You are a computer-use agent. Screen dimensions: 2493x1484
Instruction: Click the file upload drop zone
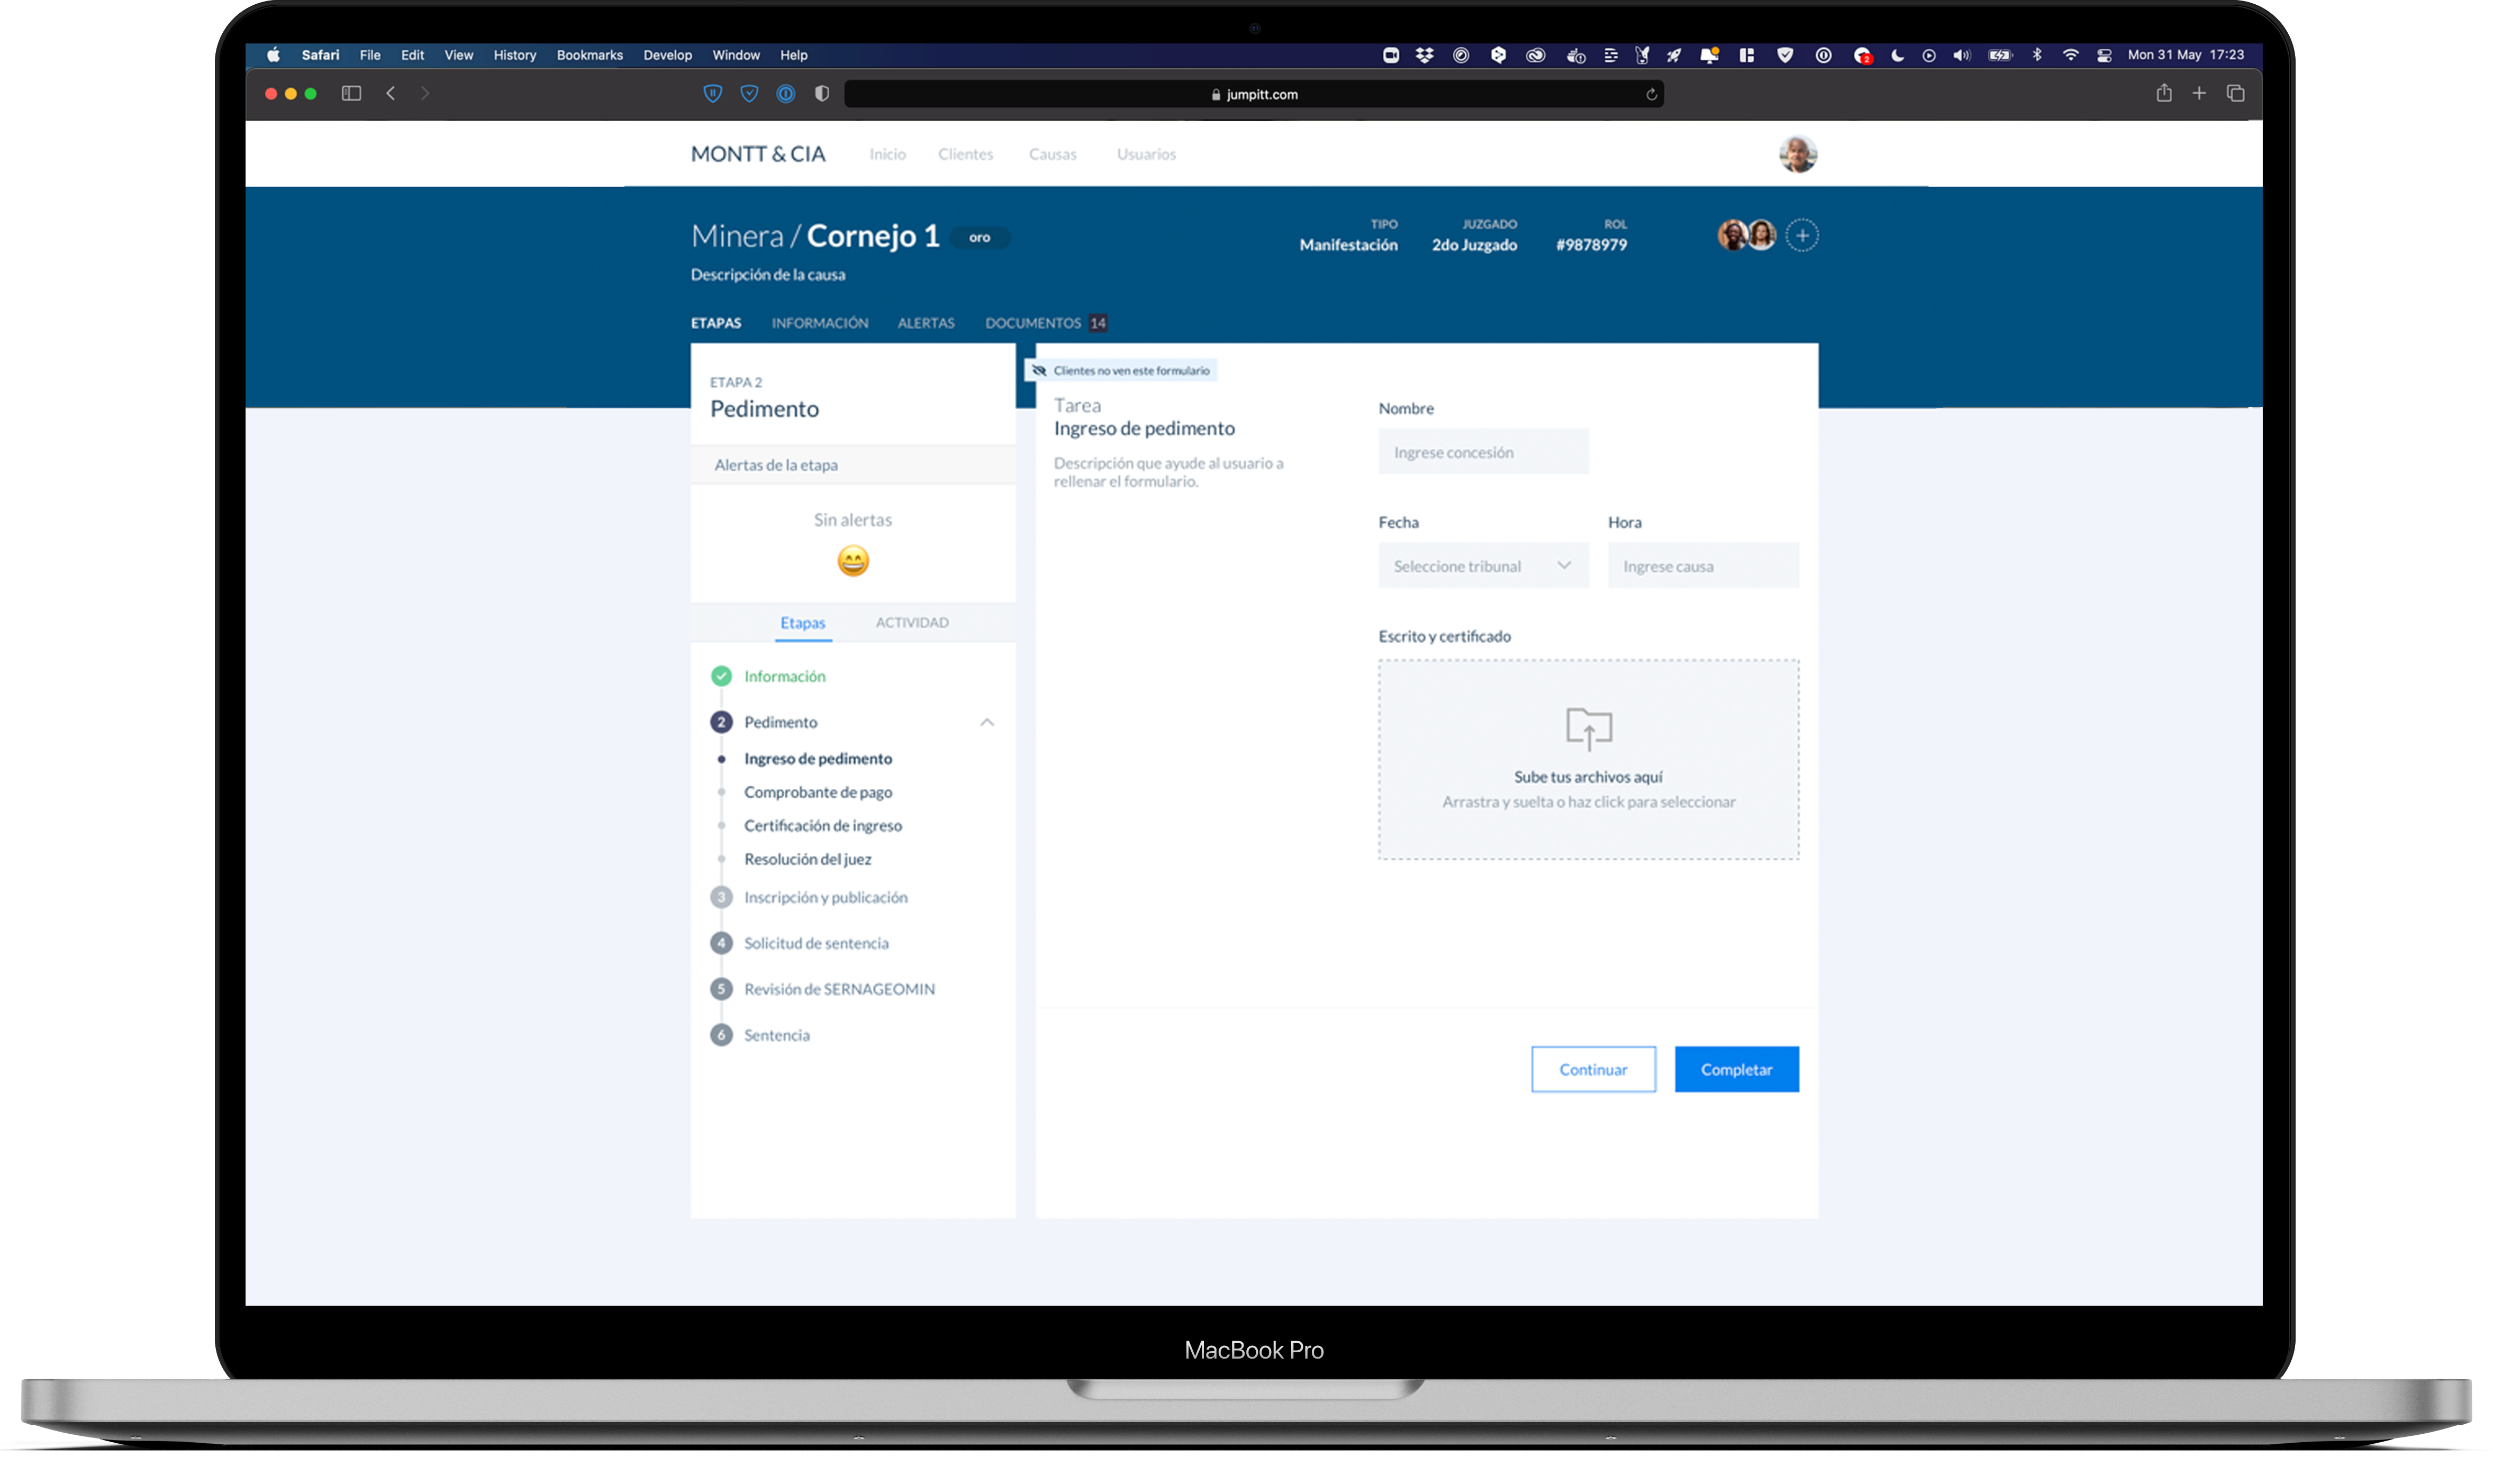coord(1588,760)
